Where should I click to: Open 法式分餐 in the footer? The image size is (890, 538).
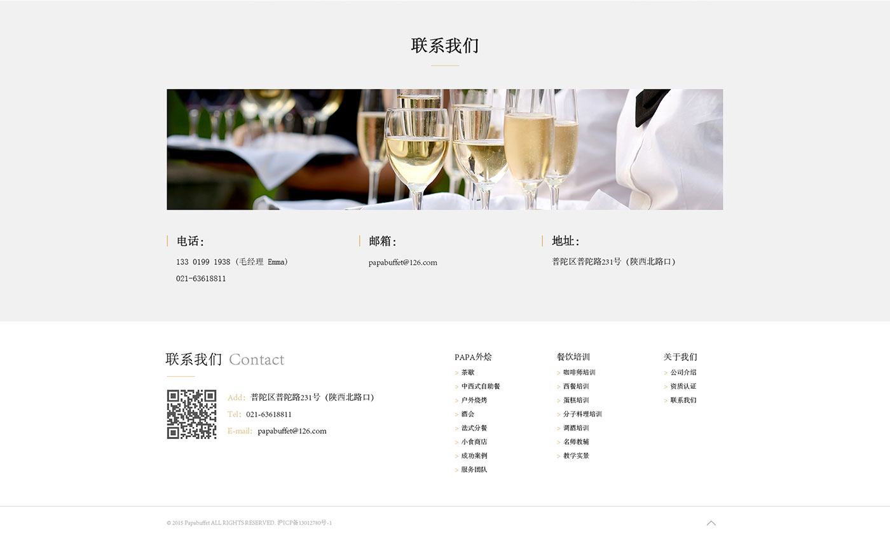click(x=474, y=428)
